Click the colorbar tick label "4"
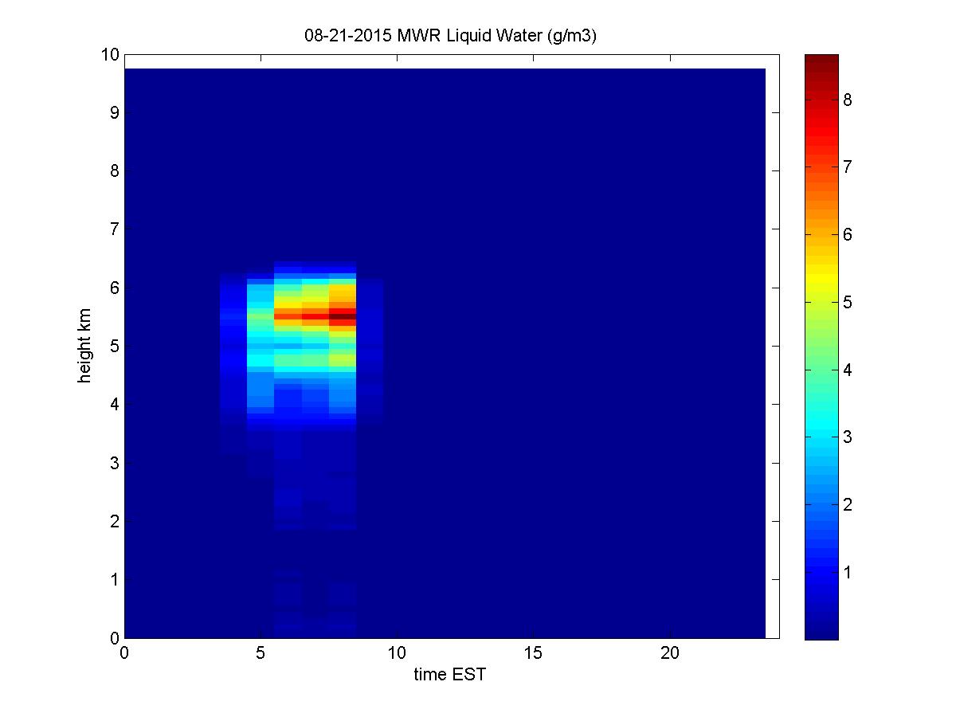Screen dimensions: 956x717 [x=848, y=370]
